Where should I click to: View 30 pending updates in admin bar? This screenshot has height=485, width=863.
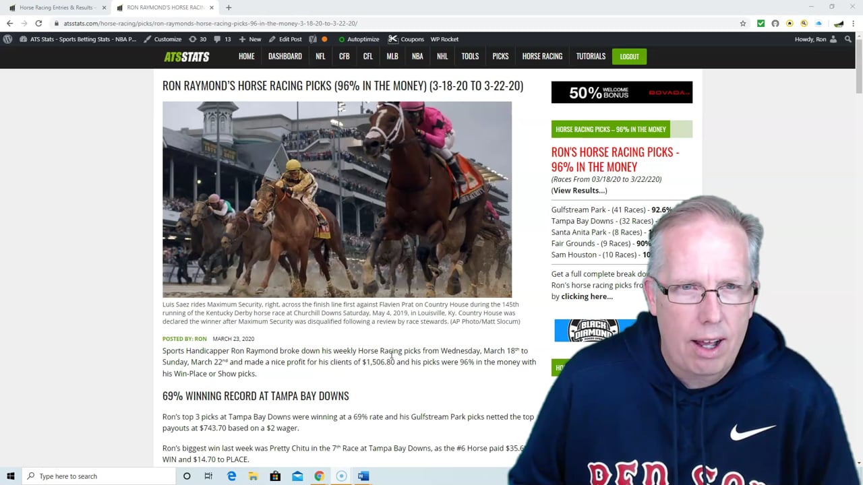pos(198,39)
